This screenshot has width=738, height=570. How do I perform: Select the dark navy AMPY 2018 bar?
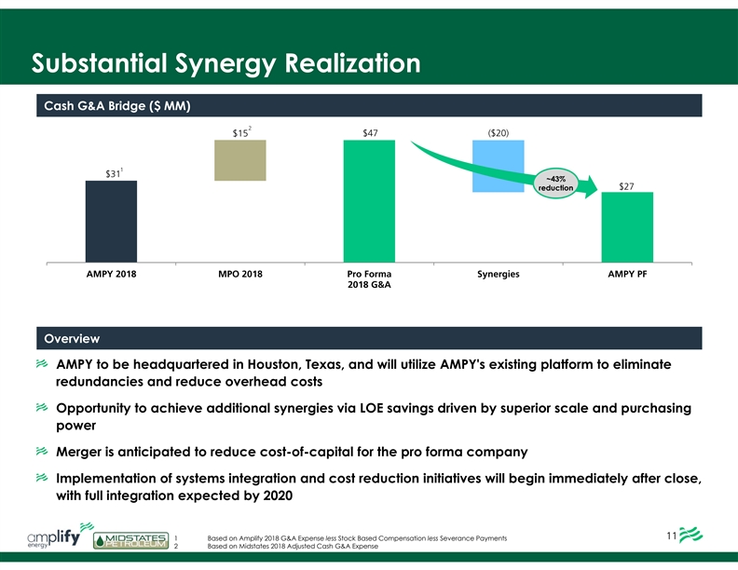111,222
